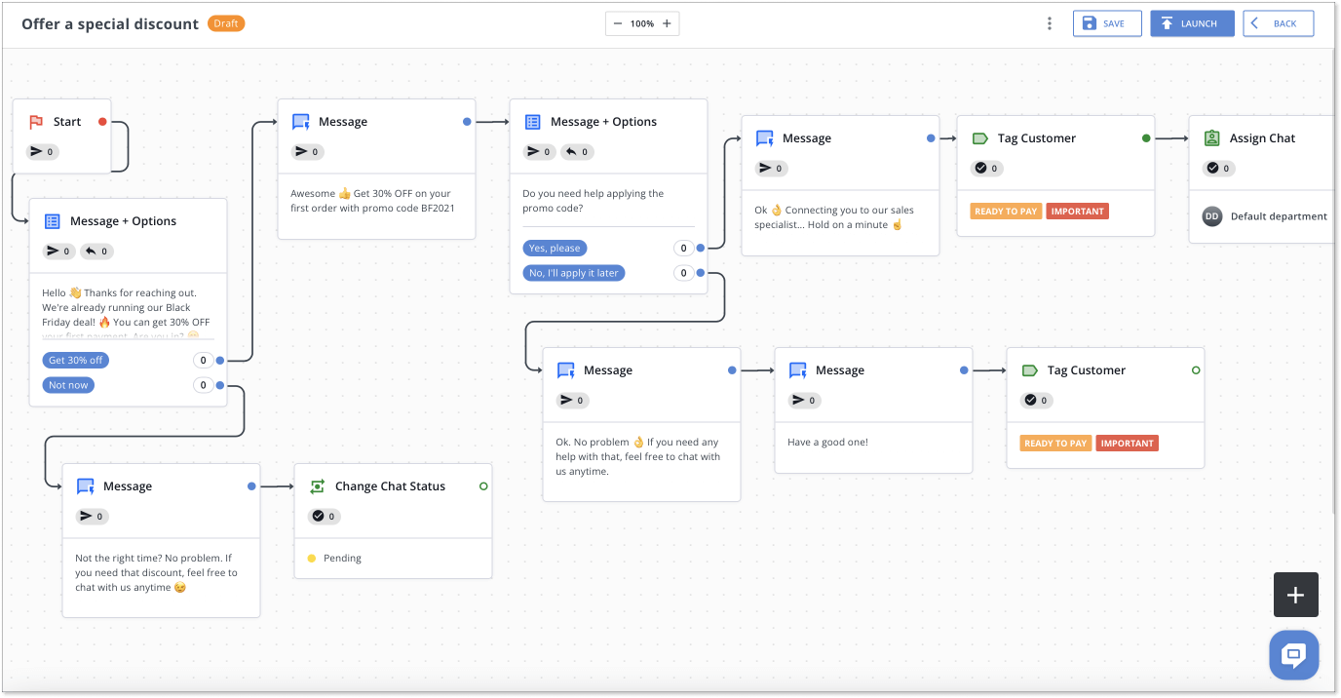Click the red flag Start icon
This screenshot has height=698, width=1341.
[x=36, y=122]
